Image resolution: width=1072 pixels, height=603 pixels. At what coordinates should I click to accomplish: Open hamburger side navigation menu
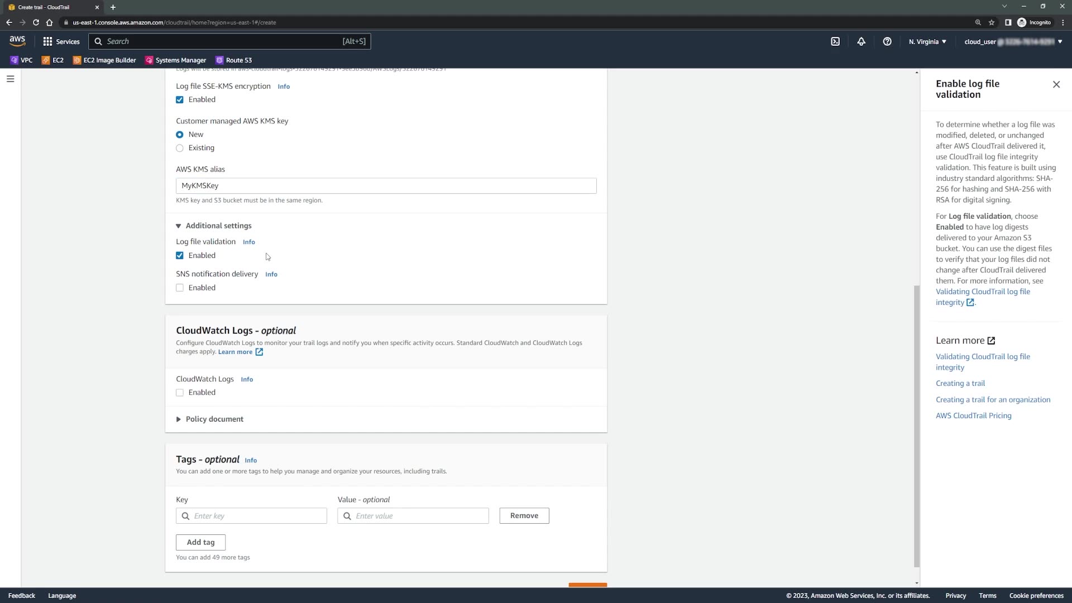(x=10, y=79)
